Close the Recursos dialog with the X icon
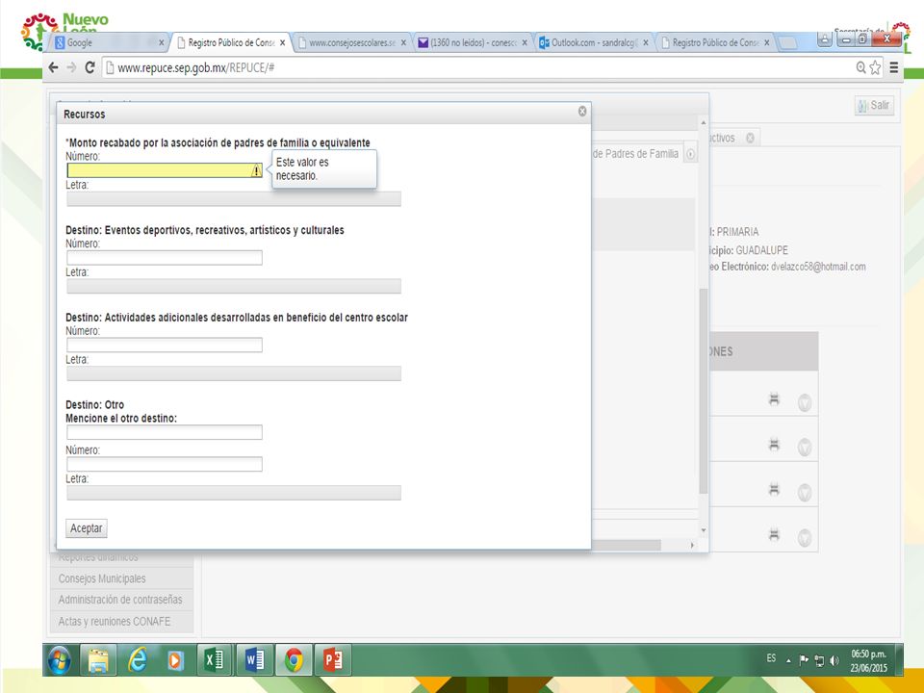The width and height of the screenshot is (924, 693). pos(582,112)
